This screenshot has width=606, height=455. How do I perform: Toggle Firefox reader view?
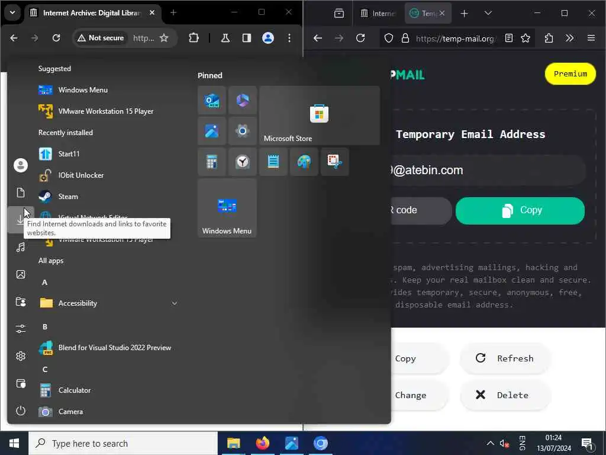509,38
